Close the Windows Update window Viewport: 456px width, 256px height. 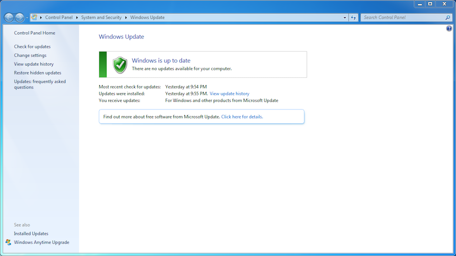coord(445,4)
